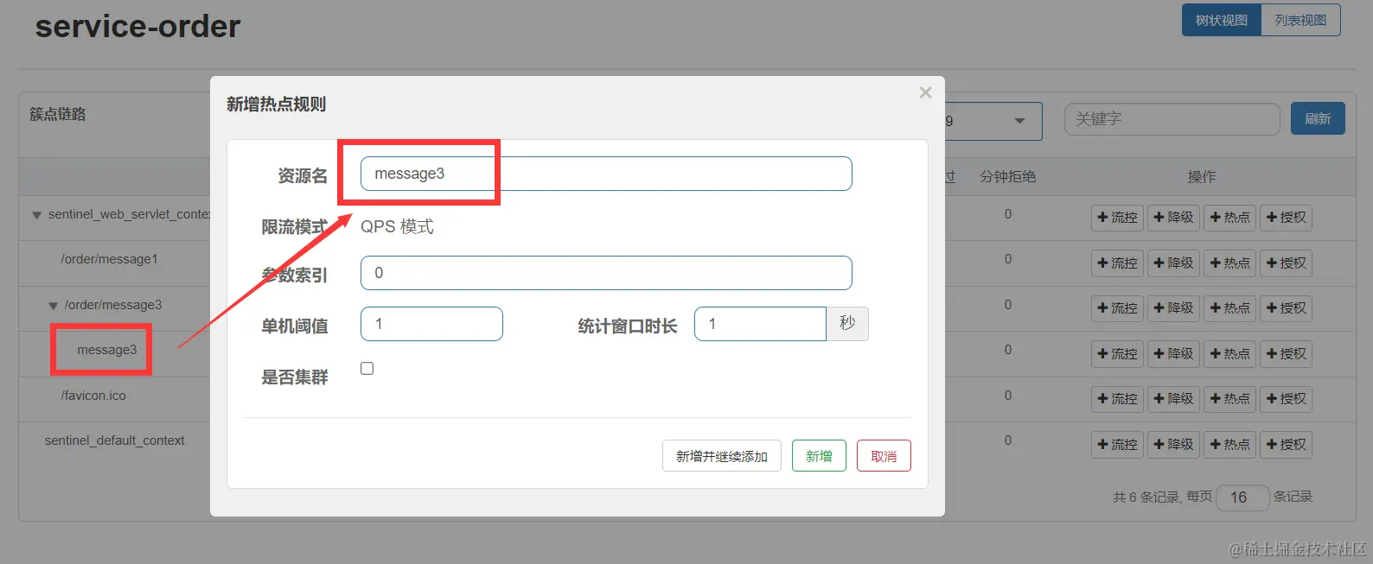Click 降级 in the sentinel_default_context row

pos(1173,445)
